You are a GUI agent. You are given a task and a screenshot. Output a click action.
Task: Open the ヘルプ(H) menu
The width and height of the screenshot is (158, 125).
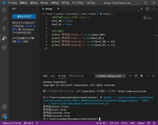90,3
